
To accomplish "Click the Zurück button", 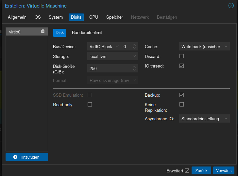I will 201,170.
